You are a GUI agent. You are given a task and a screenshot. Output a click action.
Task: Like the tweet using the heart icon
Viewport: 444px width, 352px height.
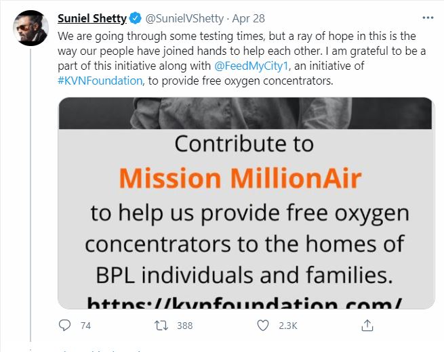(x=264, y=326)
